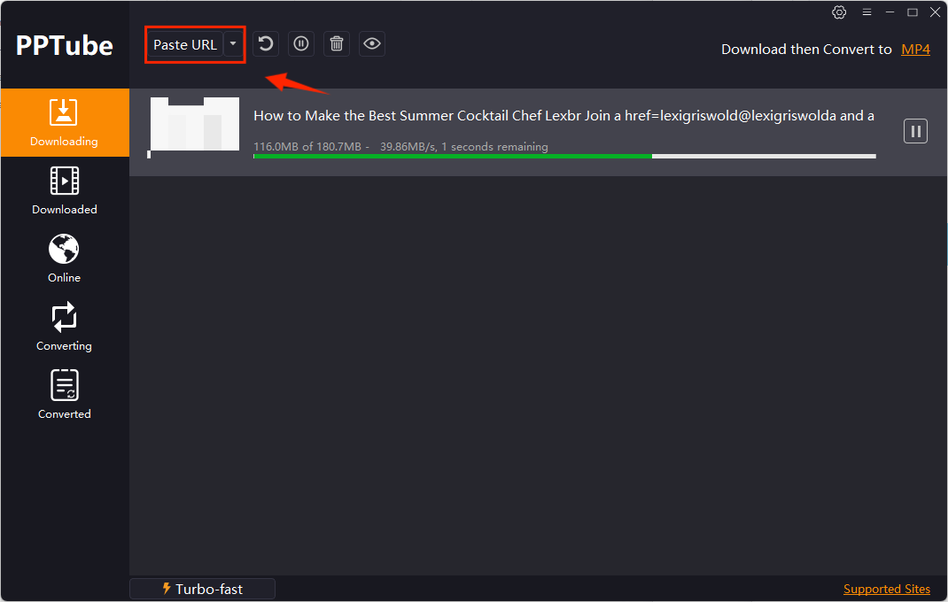Open the Converted files section

click(x=65, y=396)
